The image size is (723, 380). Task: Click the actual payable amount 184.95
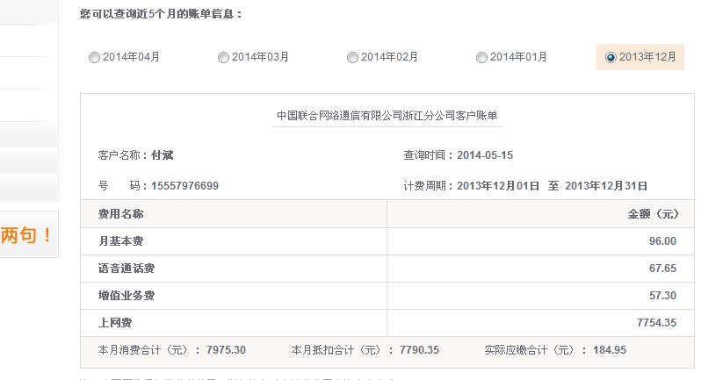pos(610,350)
